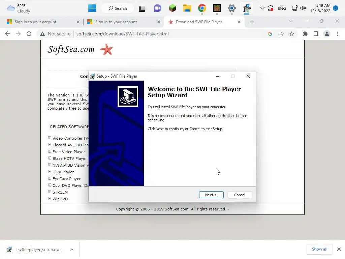Open the Windows Update tray icon

271,8
